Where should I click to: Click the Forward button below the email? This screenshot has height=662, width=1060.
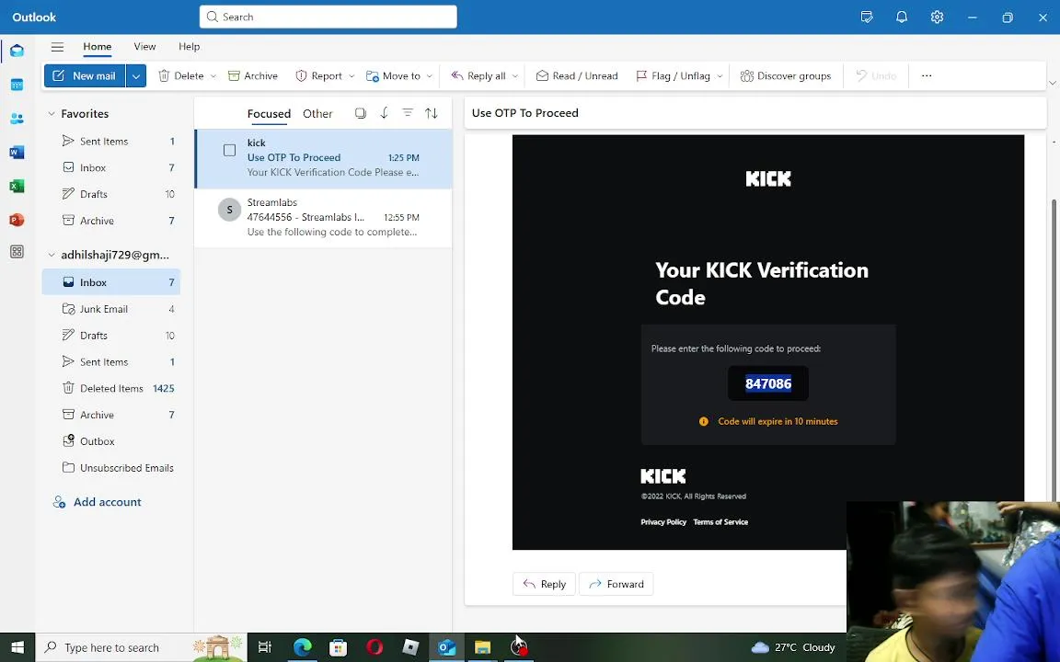coord(616,584)
